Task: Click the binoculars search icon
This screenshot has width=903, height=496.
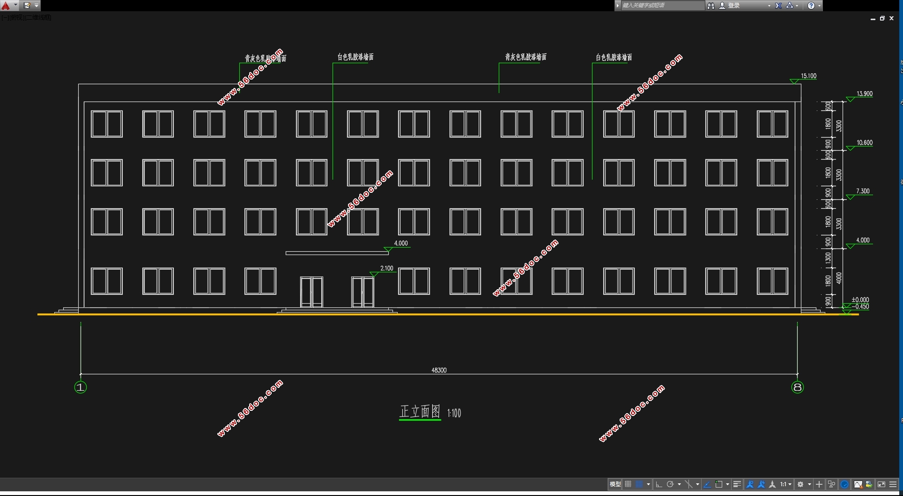Action: [711, 6]
